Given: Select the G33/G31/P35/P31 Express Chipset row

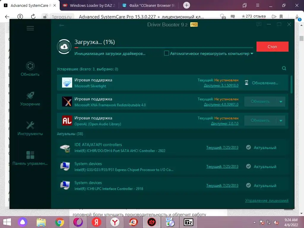Looking at the screenshot, I should pos(172,167).
